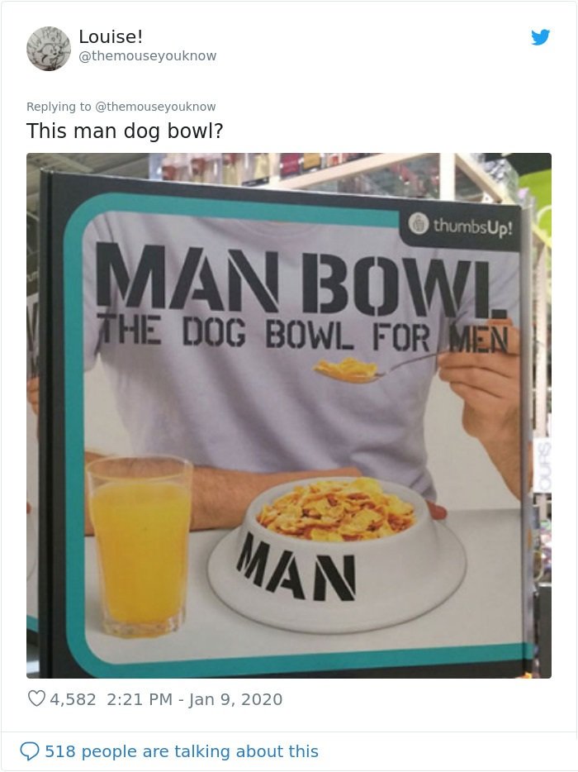Open '518 people are talking about this'
The height and width of the screenshot is (772, 578).
click(182, 751)
